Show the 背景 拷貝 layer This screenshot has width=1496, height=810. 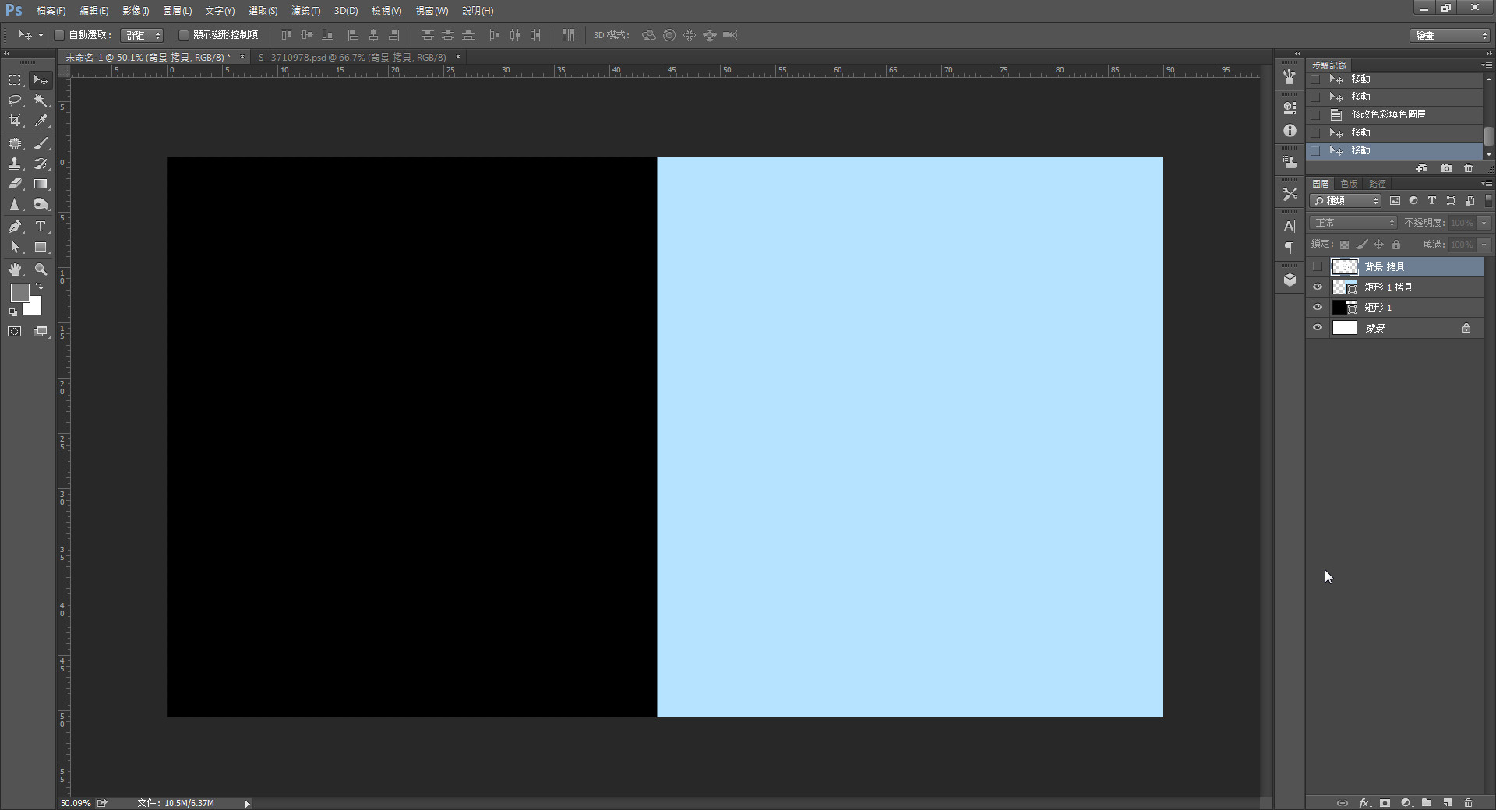point(1318,267)
